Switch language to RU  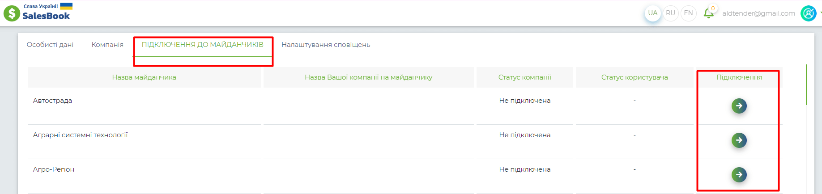tap(670, 13)
